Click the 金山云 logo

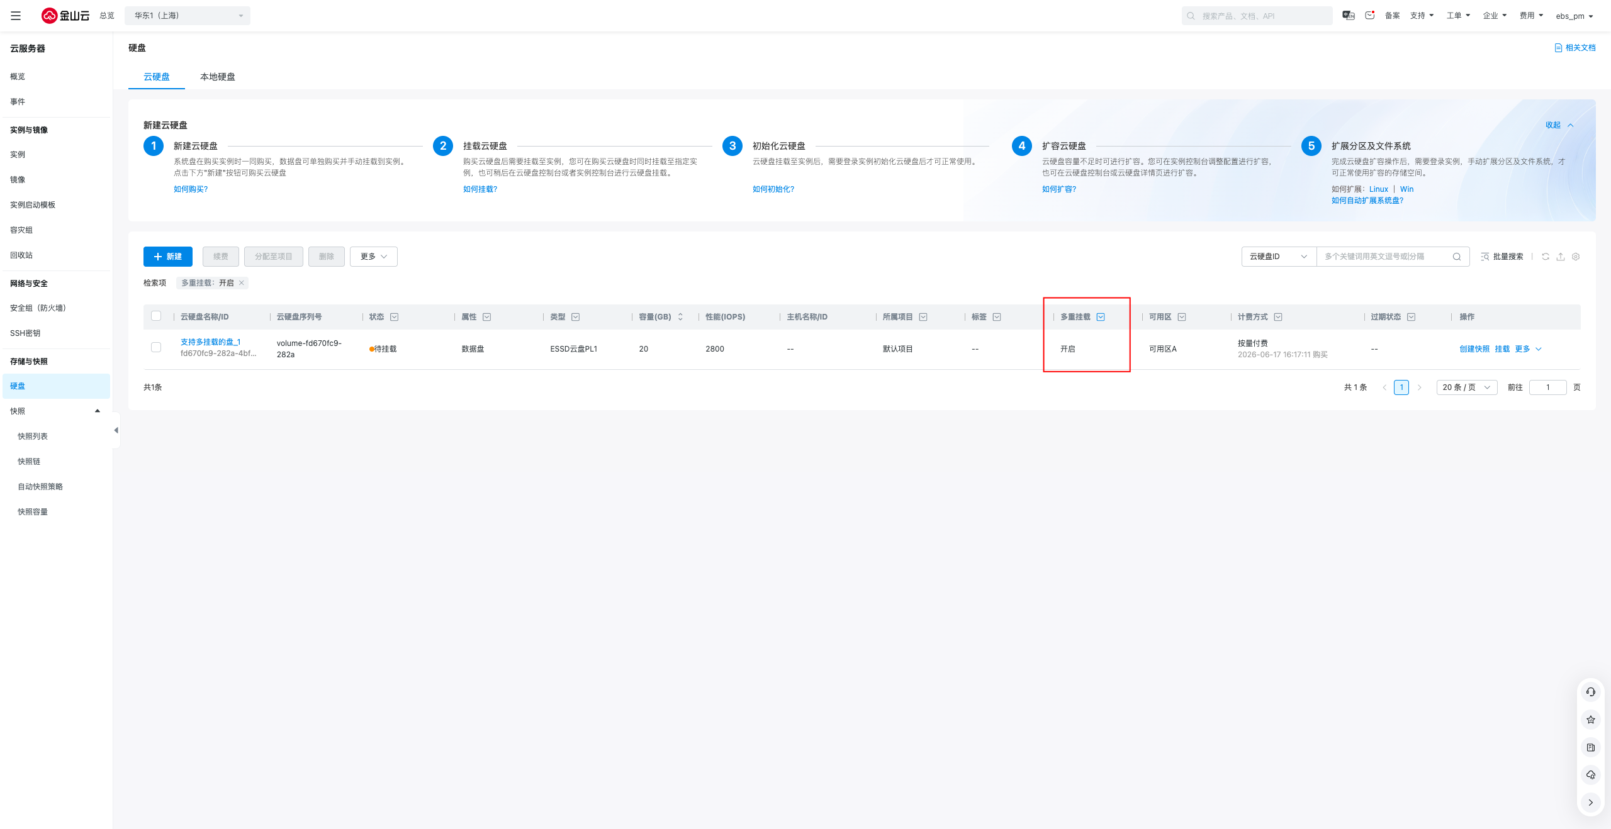pos(65,16)
